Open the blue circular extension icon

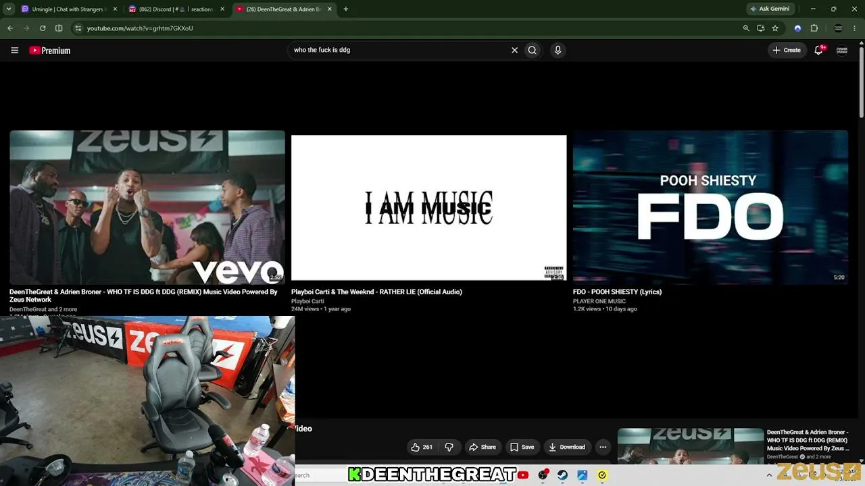pyautogui.click(x=797, y=28)
